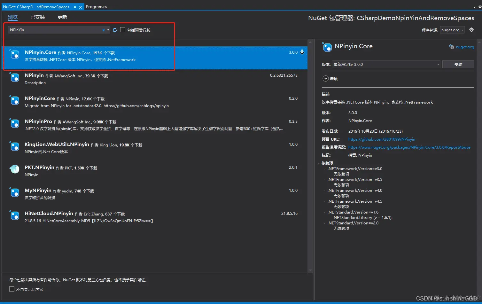The width and height of the screenshot is (482, 304).
Task: Select the KingLion.WebUtils.NPinyin package title
Action: (57, 144)
